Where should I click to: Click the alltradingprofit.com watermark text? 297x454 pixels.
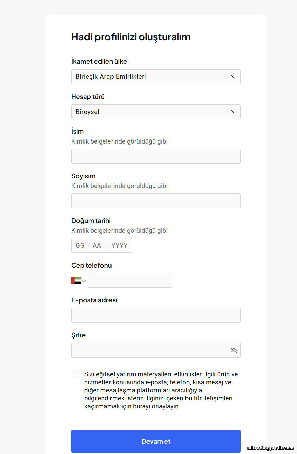coord(270,448)
